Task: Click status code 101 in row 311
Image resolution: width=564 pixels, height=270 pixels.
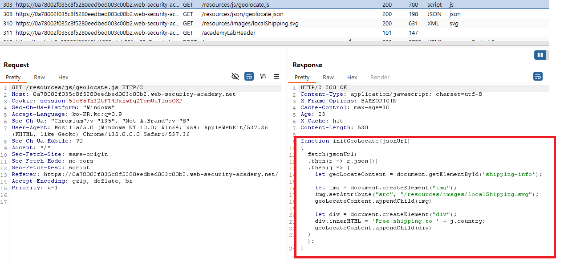Action: (x=387, y=33)
